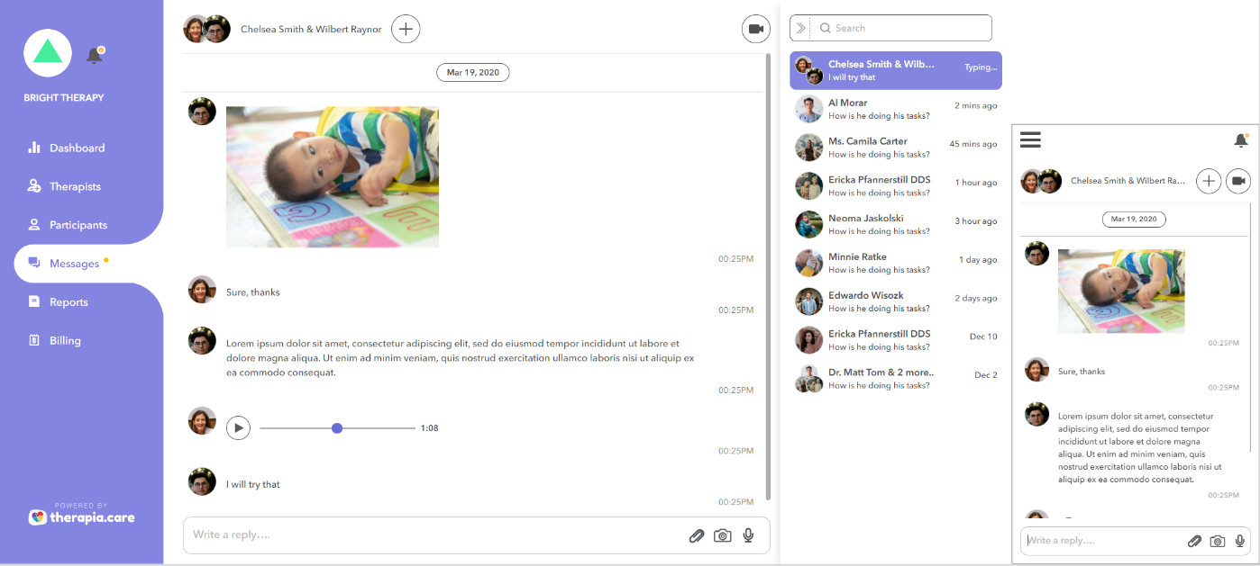The image size is (1260, 566).
Task: Click microphone icon in main reply box
Action: [x=748, y=535]
